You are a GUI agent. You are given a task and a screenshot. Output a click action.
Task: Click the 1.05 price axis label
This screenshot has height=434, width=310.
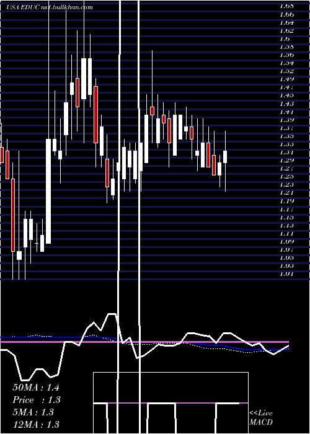288,258
